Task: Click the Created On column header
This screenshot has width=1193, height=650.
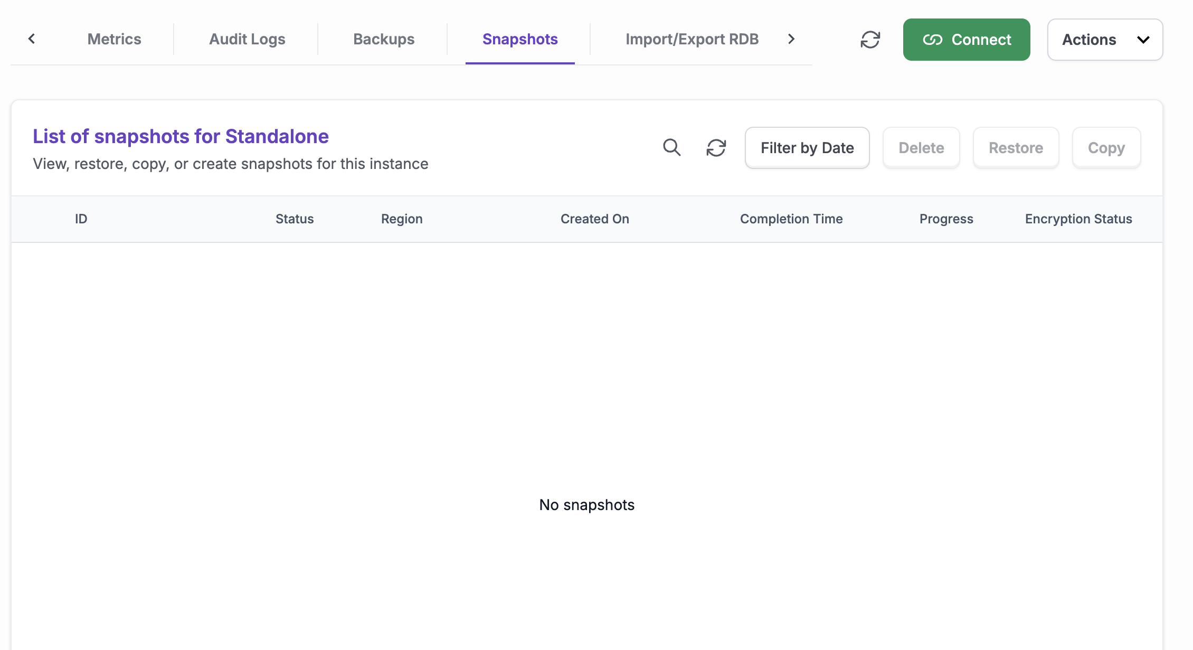Action: 594,219
